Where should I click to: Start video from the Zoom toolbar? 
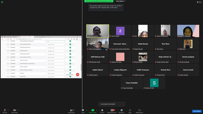pos(15,111)
